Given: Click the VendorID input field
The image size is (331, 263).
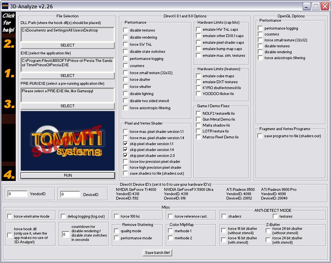Looking at the screenshot, I should click(17, 194).
